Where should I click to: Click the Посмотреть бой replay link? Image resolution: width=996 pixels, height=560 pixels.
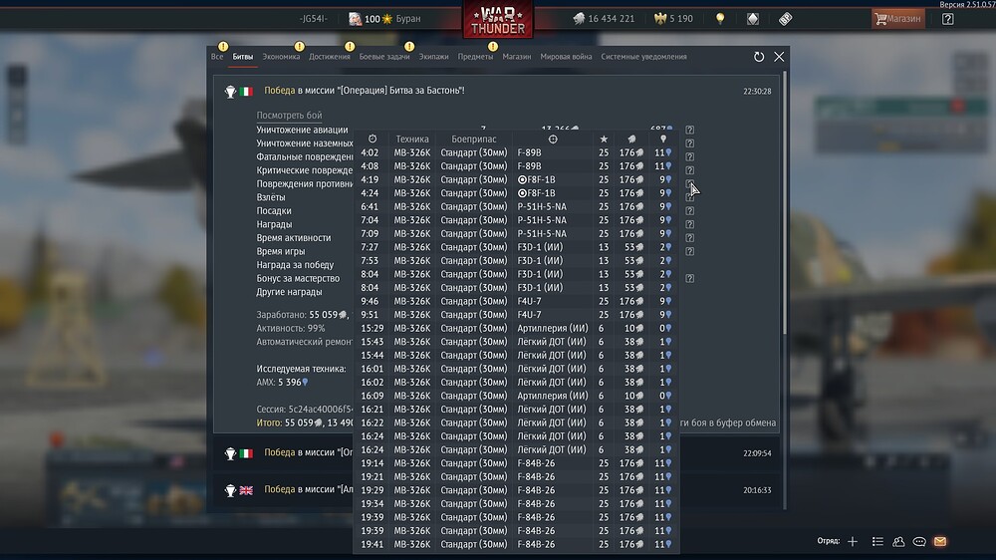(289, 116)
